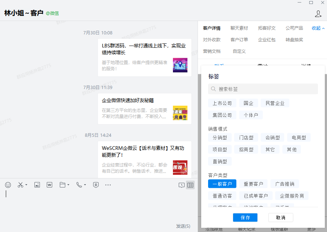327x232 pixels.
Task: Toggle the 电商型 sales mode tag
Action: (299, 138)
